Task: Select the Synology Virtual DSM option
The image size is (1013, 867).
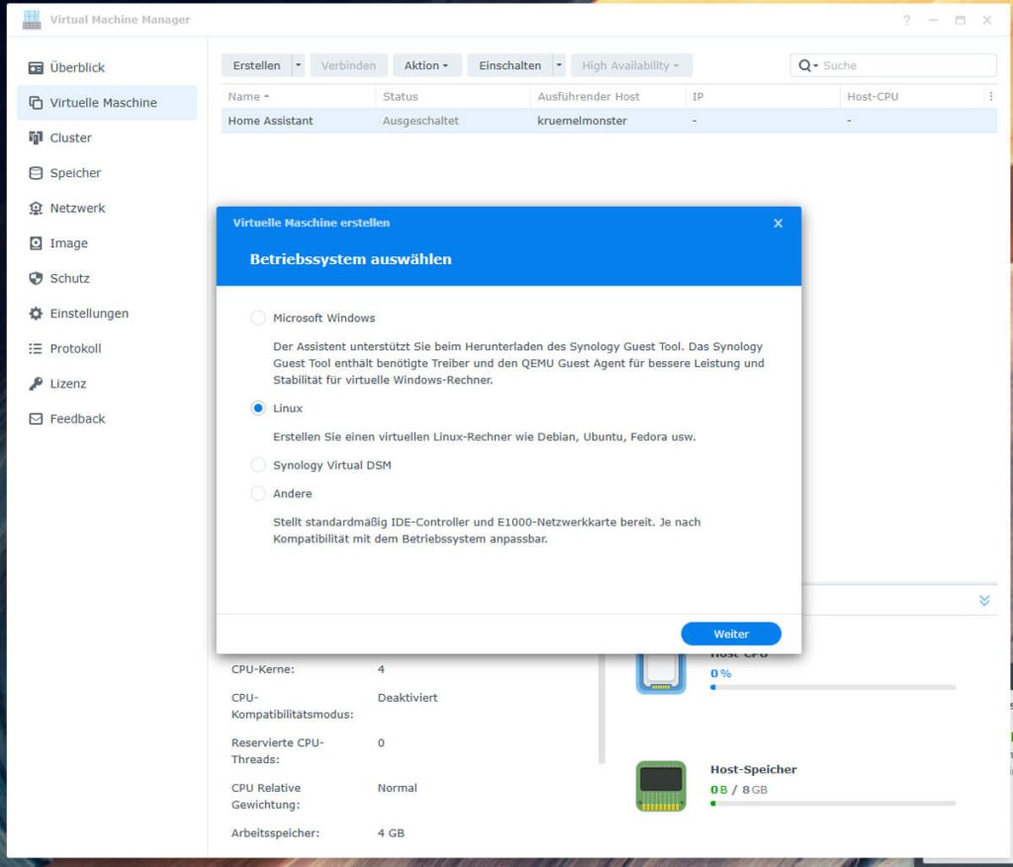Action: tap(258, 465)
